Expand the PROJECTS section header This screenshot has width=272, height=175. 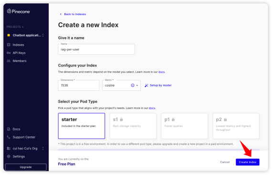click(x=15, y=27)
